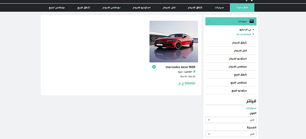Image resolution: width=306 pixels, height=139 pixels.
Task: Open دوبلكس للبيع in top navigation
Action: 57,8
